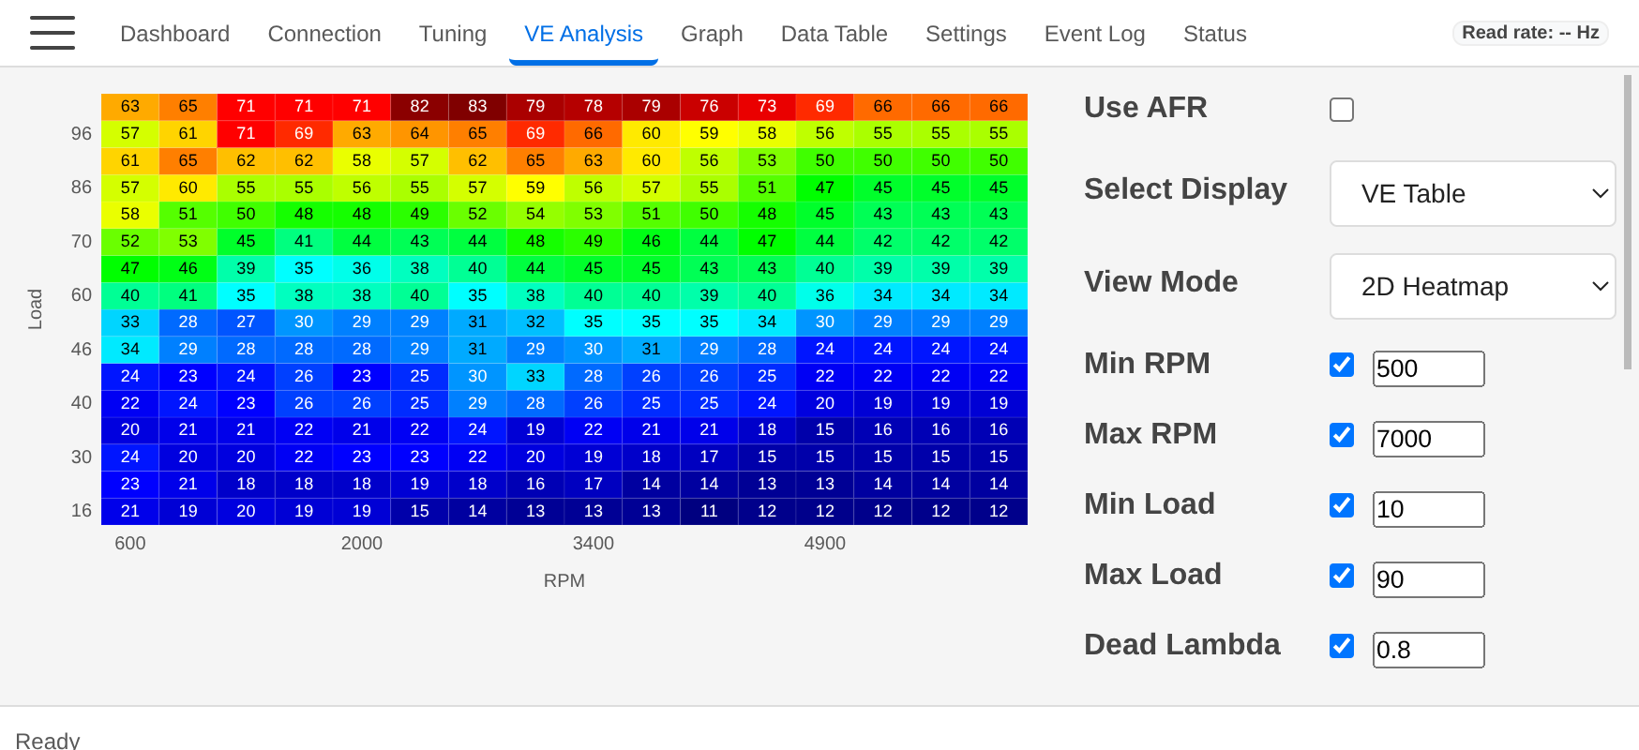Screen dimensions: 1639x750
Task: Open the Connection tab
Action: coord(324,34)
